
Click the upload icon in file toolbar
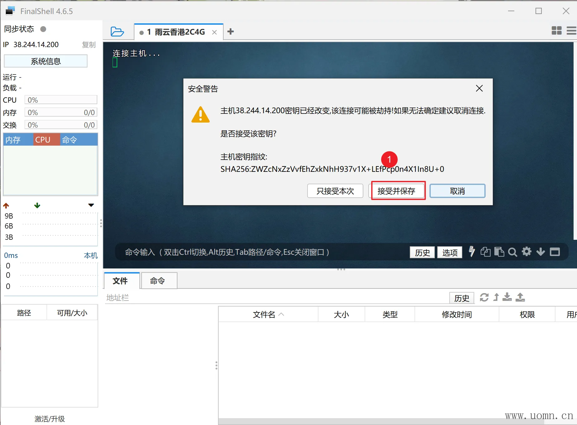520,297
